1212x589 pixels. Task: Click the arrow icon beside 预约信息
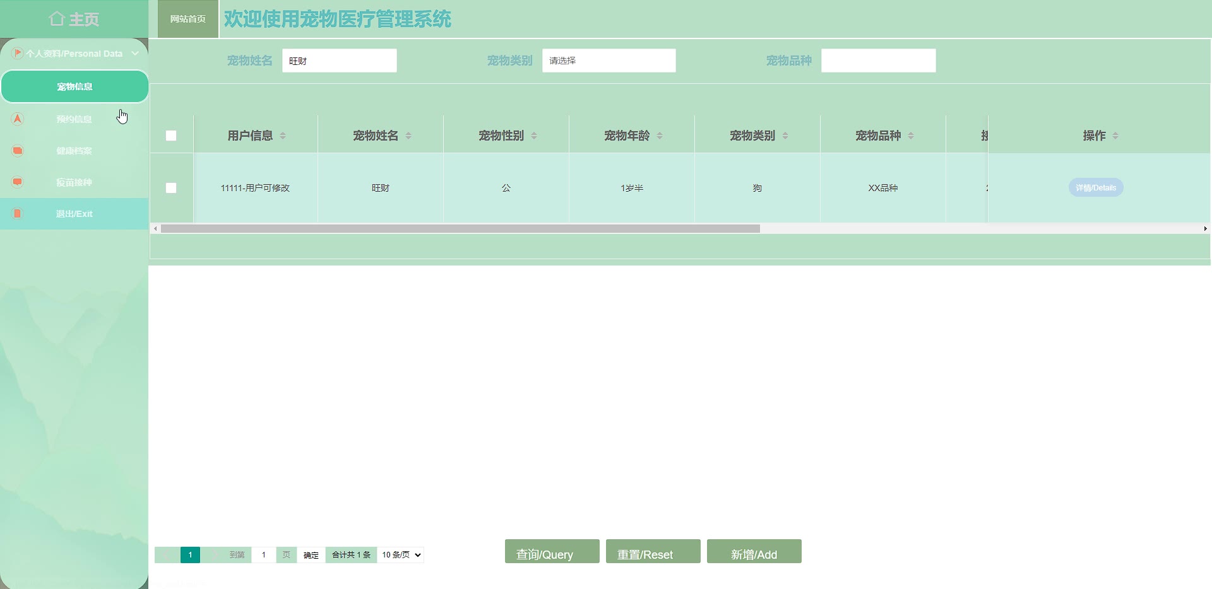pyautogui.click(x=18, y=119)
